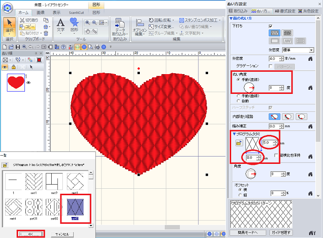Click the zoom-in magnifier in the ribbon
Screen dimensions: 323x238
87,23
